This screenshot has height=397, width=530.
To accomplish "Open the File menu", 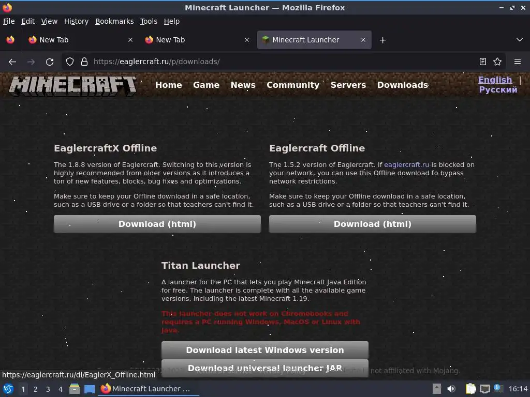I will tap(9, 21).
